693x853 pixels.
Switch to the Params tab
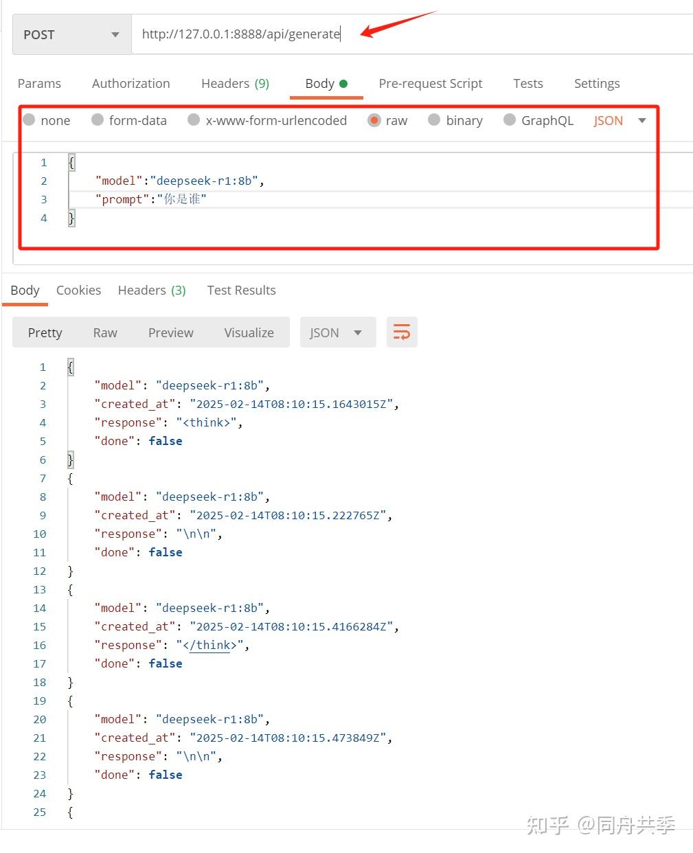[x=39, y=84]
